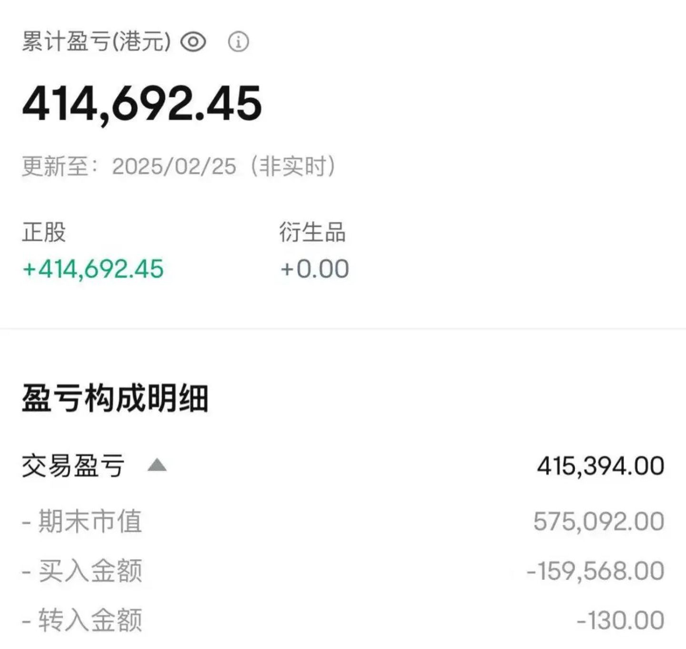
Task: Open the 期末市值 detail row
Action: pos(90,521)
